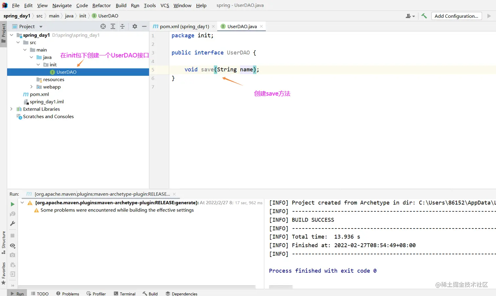This screenshot has height=296, width=496.
Task: Select pom.xml in the project tree
Action: (x=39, y=94)
